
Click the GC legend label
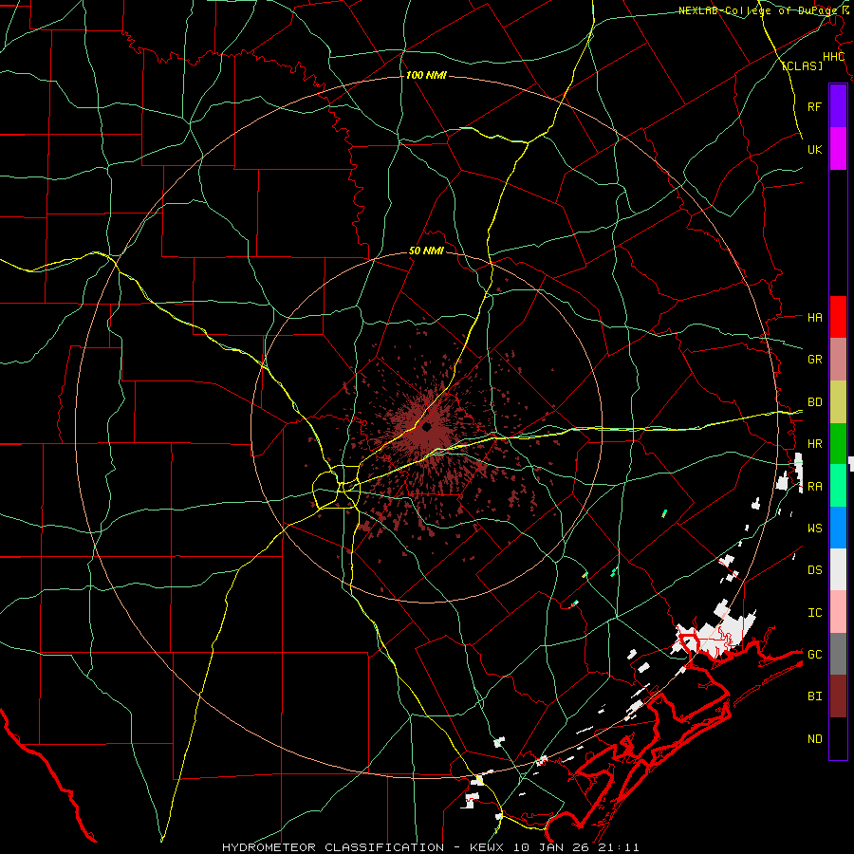pos(815,655)
